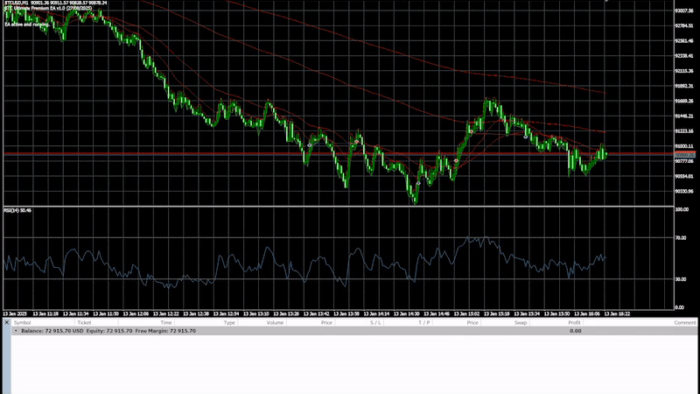Click the Swap column header
700x394 pixels.
pos(521,323)
